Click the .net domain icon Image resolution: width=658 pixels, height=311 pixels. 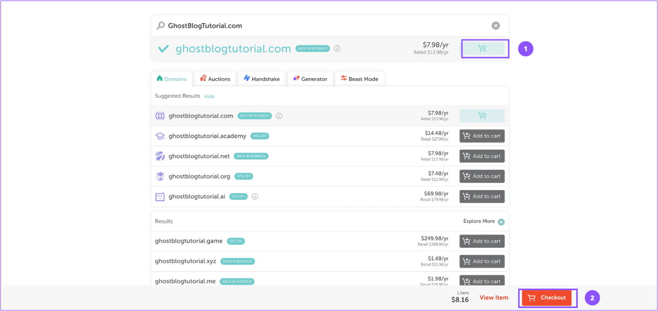click(x=160, y=156)
